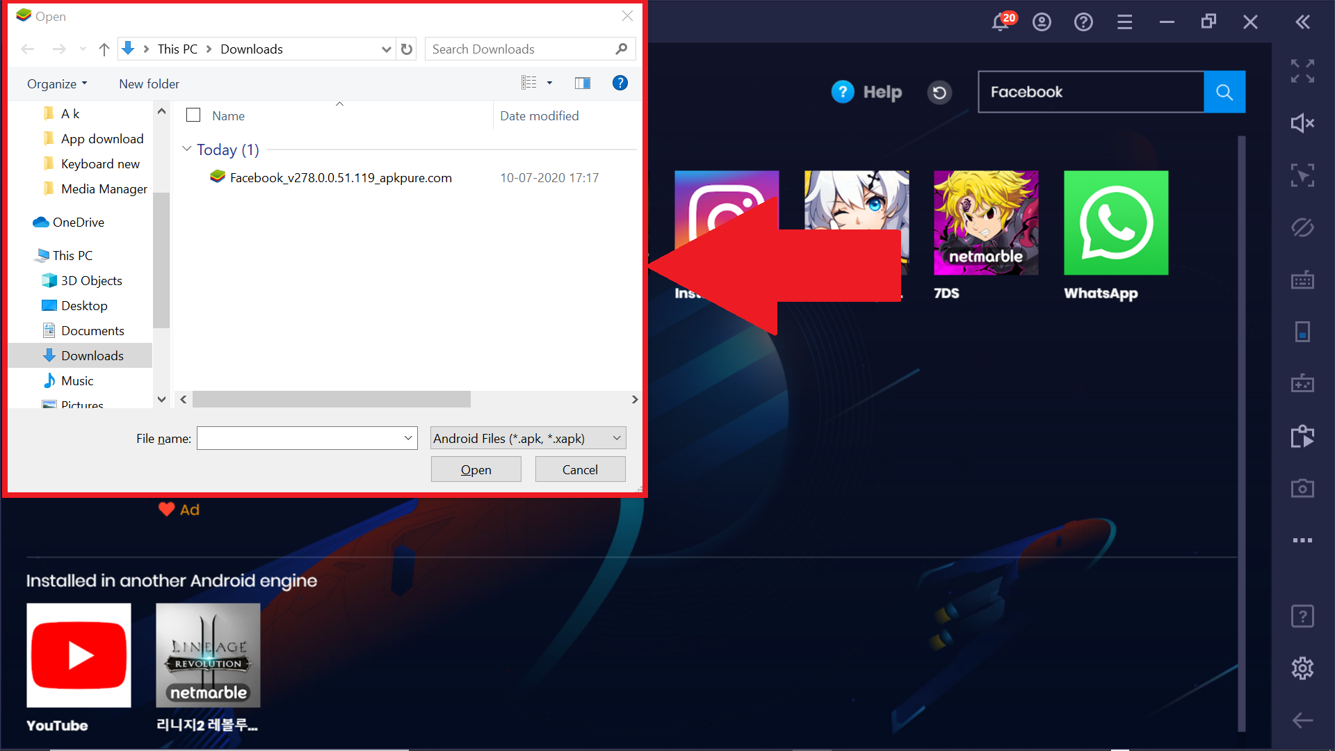Click the Open button in dialog
Screen dimensions: 1335x751
[x=476, y=469]
